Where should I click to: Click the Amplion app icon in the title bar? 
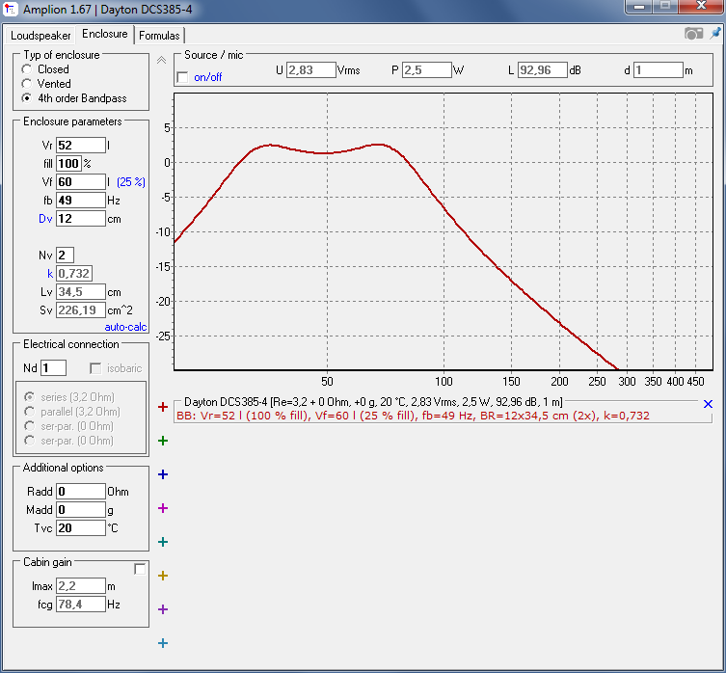coord(11,10)
